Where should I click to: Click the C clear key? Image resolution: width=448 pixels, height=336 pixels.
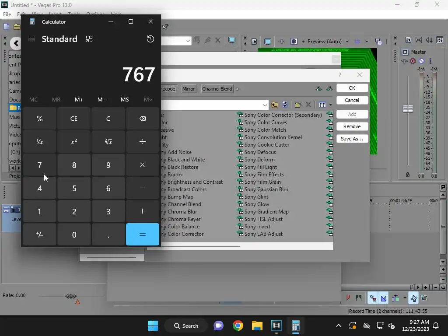[108, 119]
